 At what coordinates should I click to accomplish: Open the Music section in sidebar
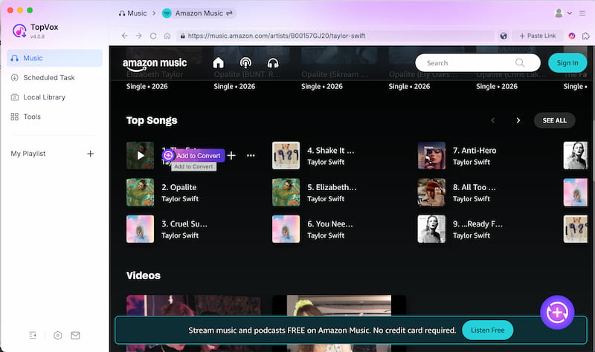point(54,58)
